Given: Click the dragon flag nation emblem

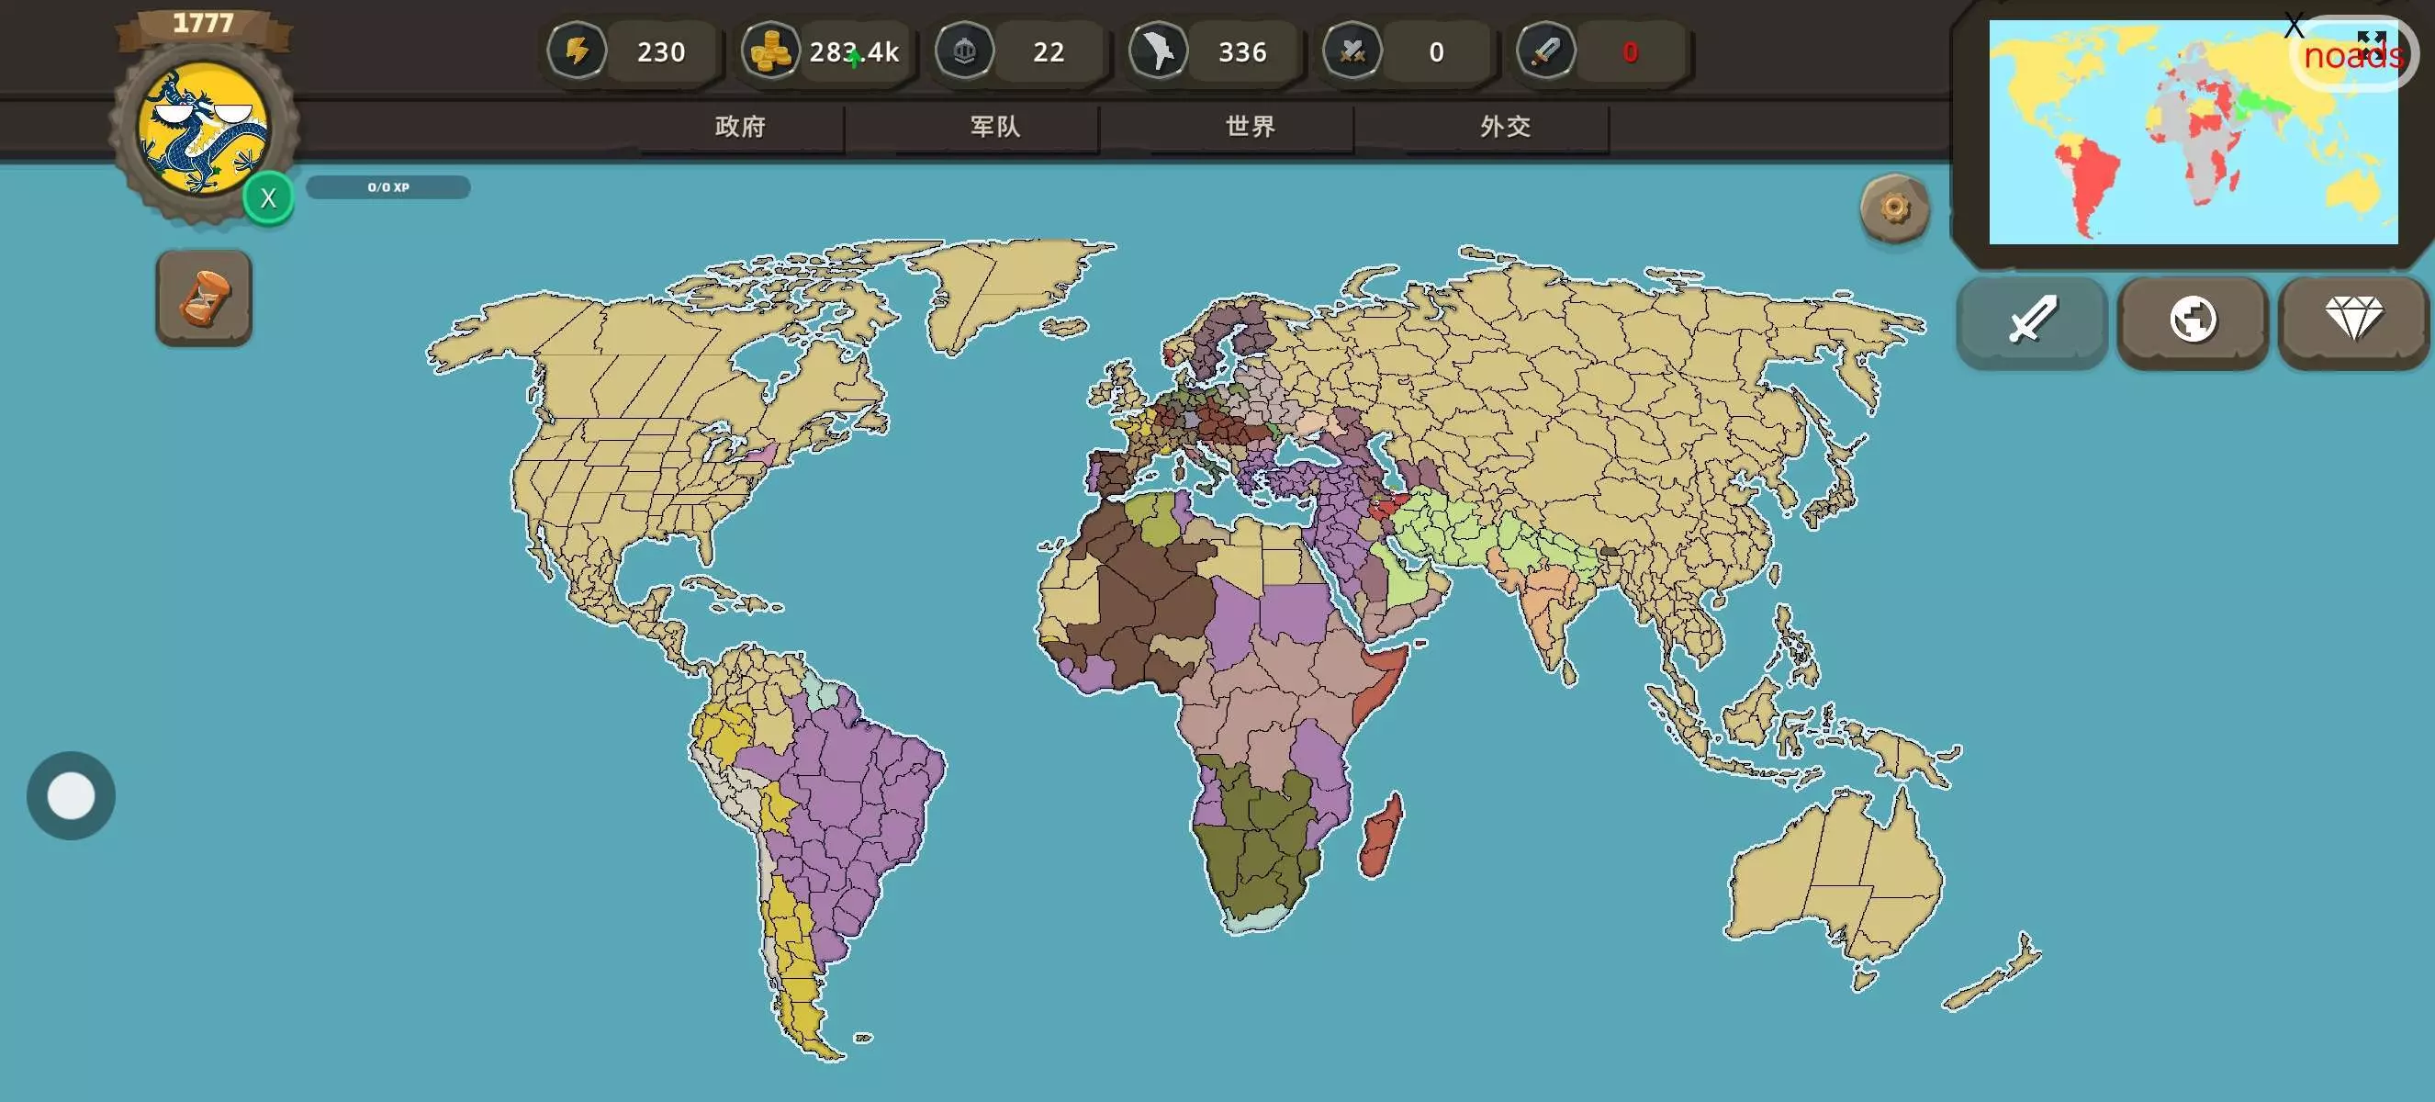Looking at the screenshot, I should click(202, 130).
